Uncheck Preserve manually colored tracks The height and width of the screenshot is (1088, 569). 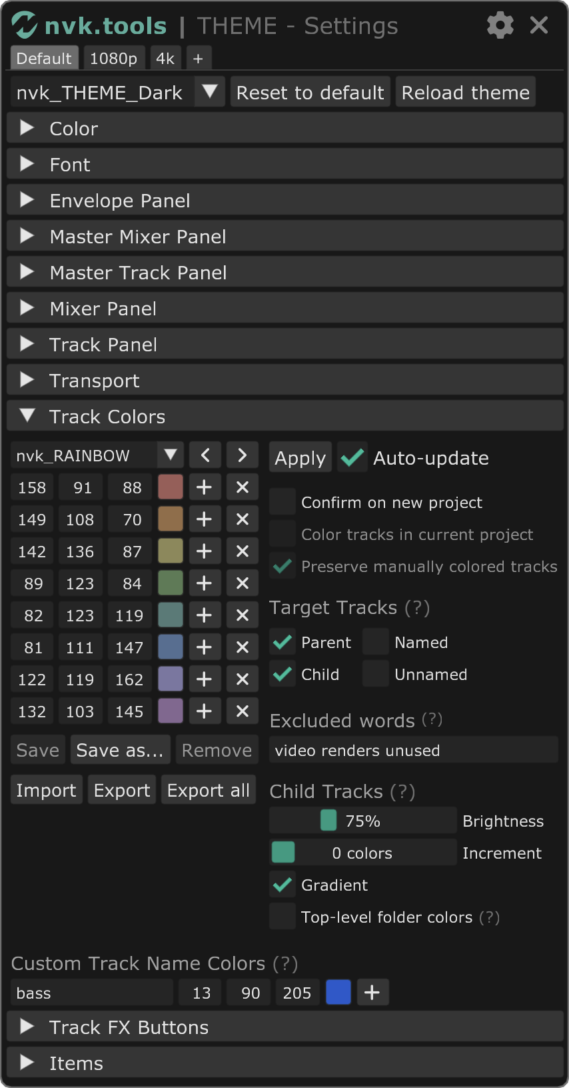[x=282, y=566]
